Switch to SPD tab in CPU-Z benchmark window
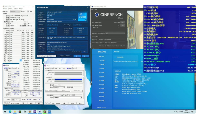 60,68
